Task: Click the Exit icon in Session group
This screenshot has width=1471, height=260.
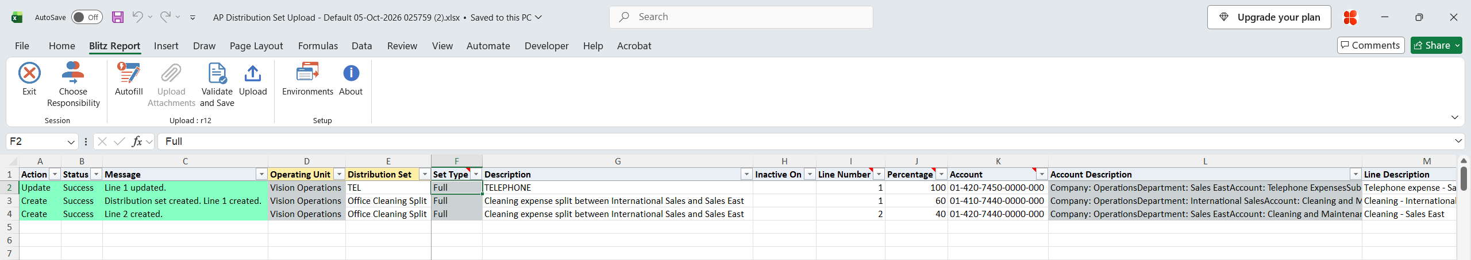Action: pos(29,73)
